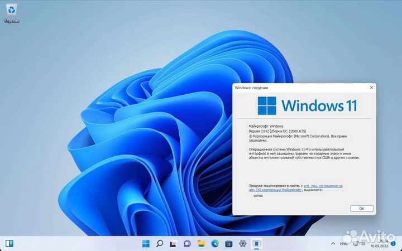The image size is (402, 251).
Task: Select the winver app taskbar icon
Action: pyautogui.click(x=256, y=243)
